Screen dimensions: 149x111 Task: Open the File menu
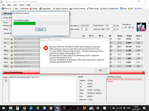click(x=4, y=5)
